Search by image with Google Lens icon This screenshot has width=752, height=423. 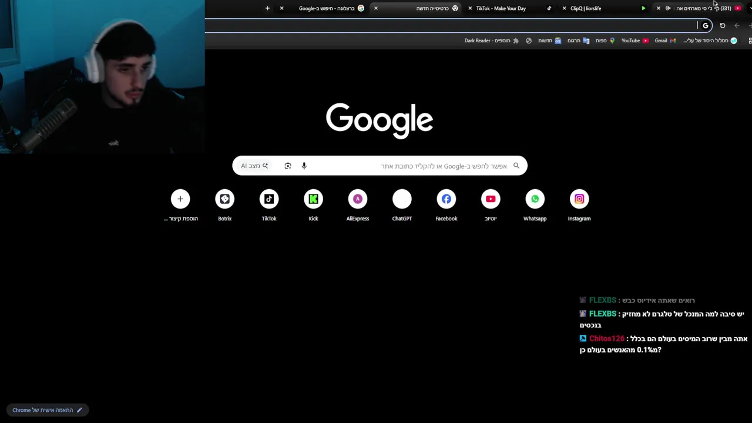[x=288, y=166]
